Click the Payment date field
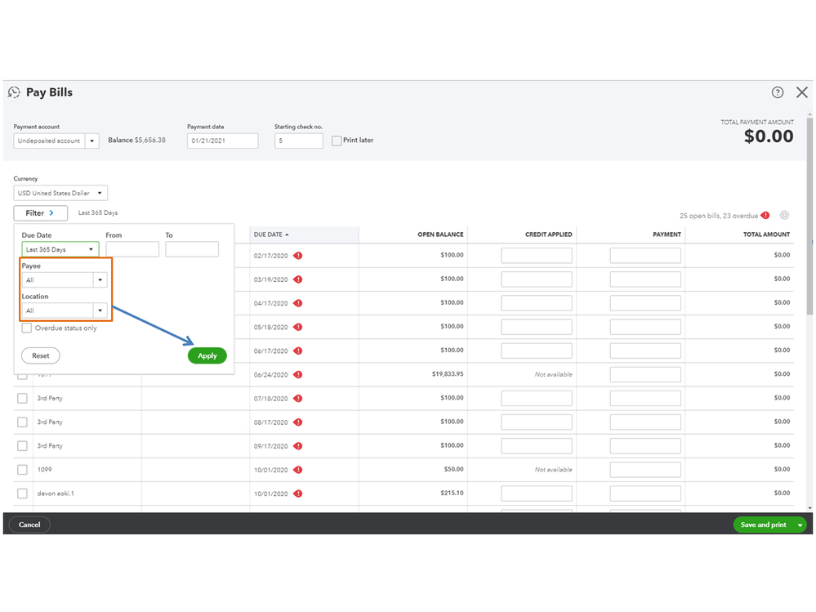816x612 pixels. [x=223, y=141]
